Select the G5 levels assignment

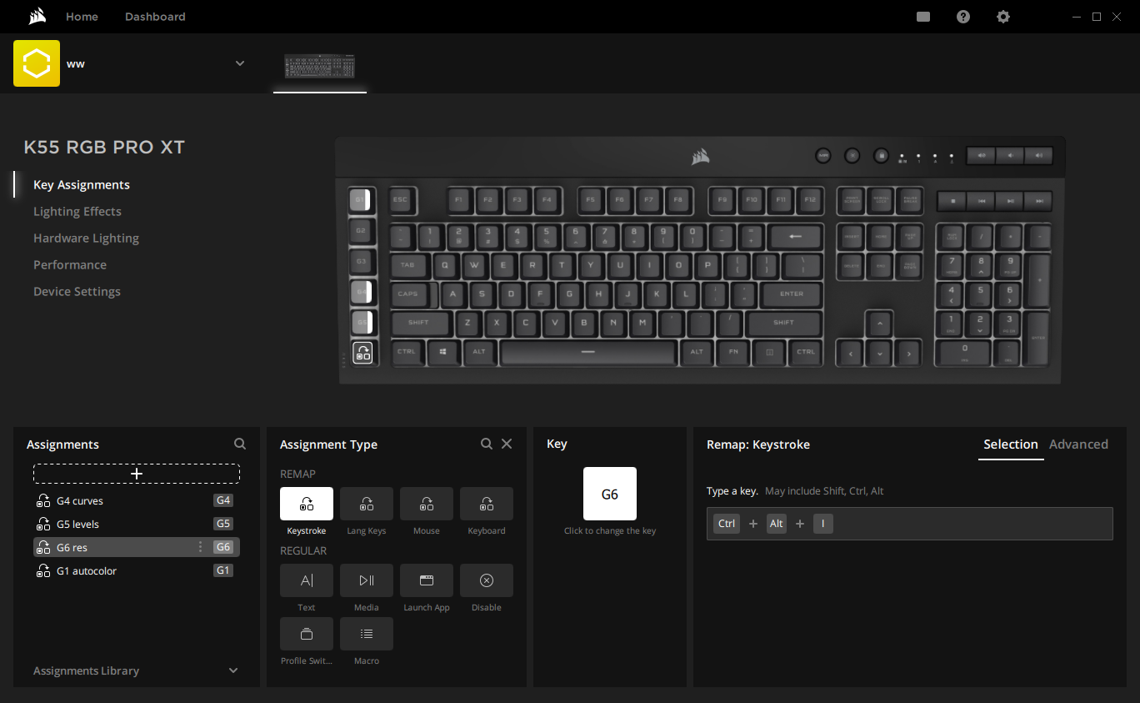click(x=137, y=524)
